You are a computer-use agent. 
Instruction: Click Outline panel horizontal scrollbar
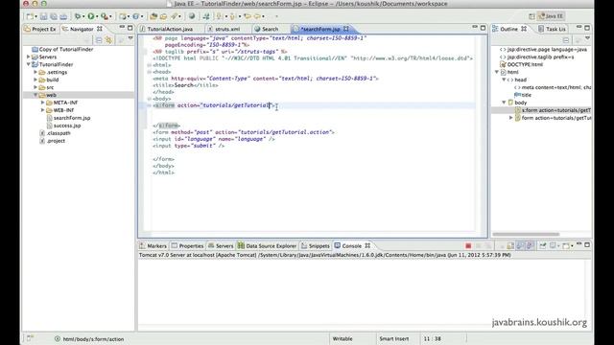[x=526, y=234]
